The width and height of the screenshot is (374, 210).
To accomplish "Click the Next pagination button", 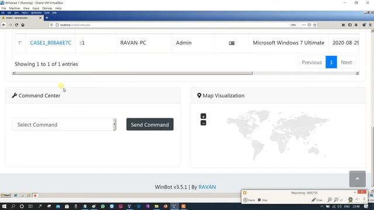I will click(x=346, y=62).
